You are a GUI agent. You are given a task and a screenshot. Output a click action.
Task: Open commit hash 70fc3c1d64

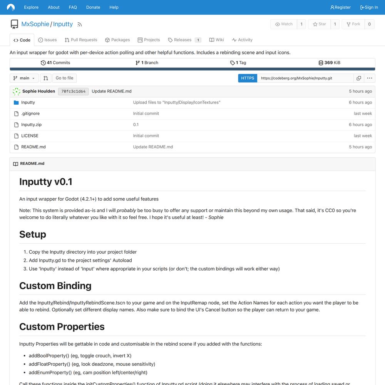click(74, 91)
